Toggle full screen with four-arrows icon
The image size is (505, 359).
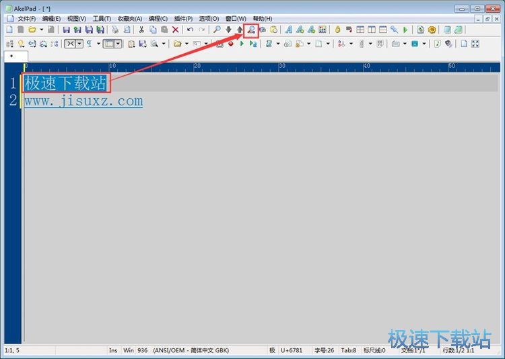tap(475, 44)
